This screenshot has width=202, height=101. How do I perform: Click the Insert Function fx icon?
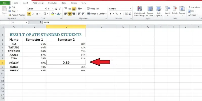point(40,22)
